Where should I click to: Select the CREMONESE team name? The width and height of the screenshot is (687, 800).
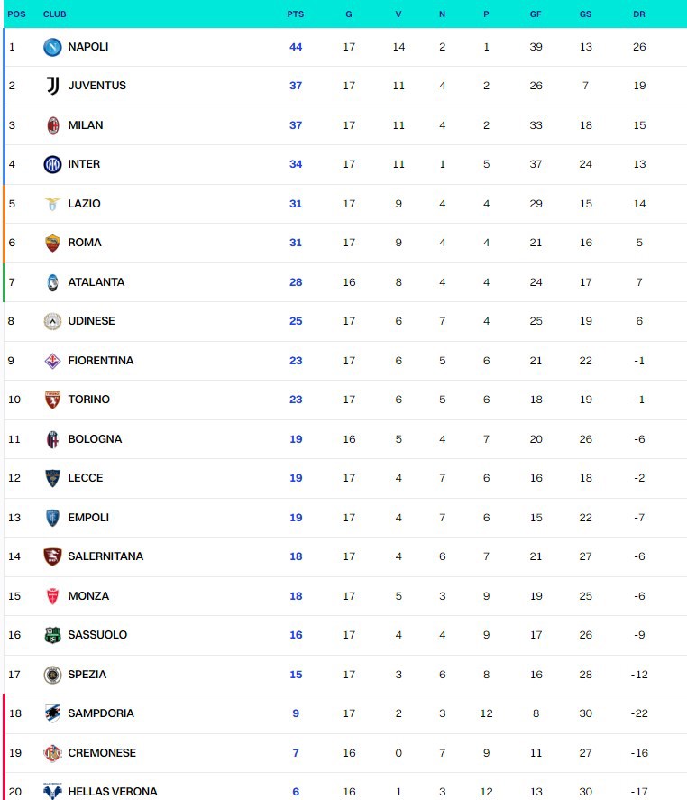(102, 753)
